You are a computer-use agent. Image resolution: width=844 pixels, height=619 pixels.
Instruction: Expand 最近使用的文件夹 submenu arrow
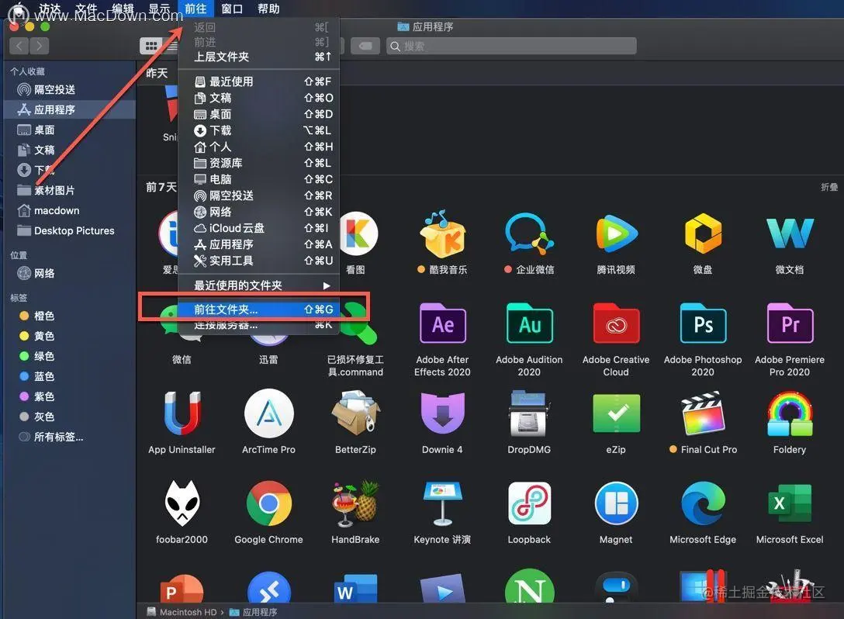click(326, 285)
